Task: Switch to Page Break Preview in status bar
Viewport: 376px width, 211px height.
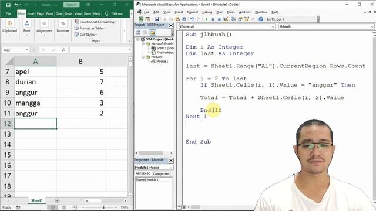Action: point(75,207)
